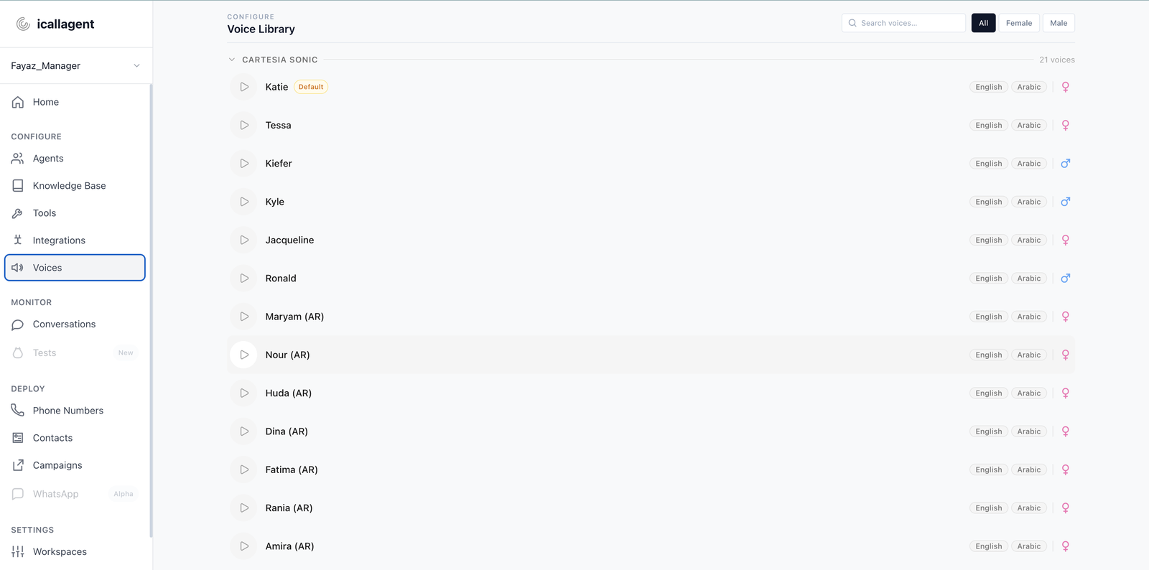Open the Fayaz_Manager workspace dropdown

coord(76,66)
